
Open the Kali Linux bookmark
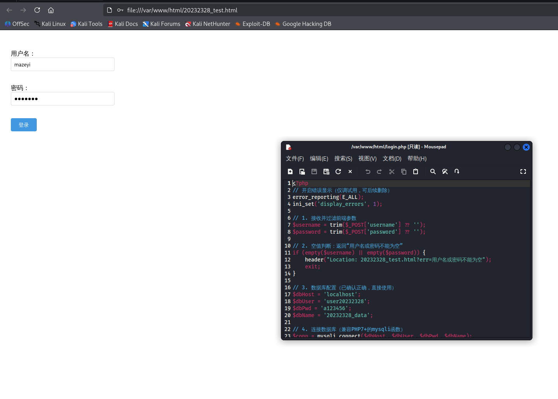pos(50,24)
